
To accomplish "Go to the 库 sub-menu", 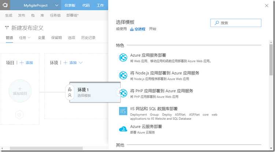I will click(x=42, y=15).
